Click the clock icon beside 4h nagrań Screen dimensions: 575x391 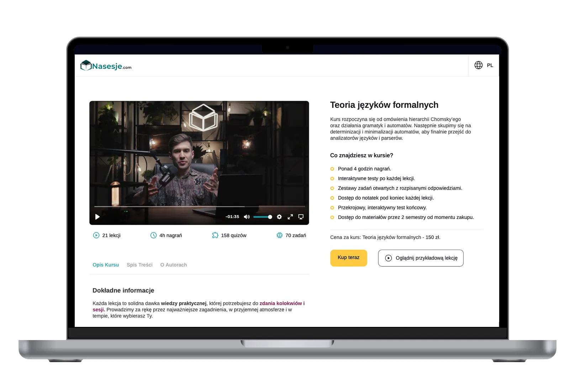click(153, 235)
